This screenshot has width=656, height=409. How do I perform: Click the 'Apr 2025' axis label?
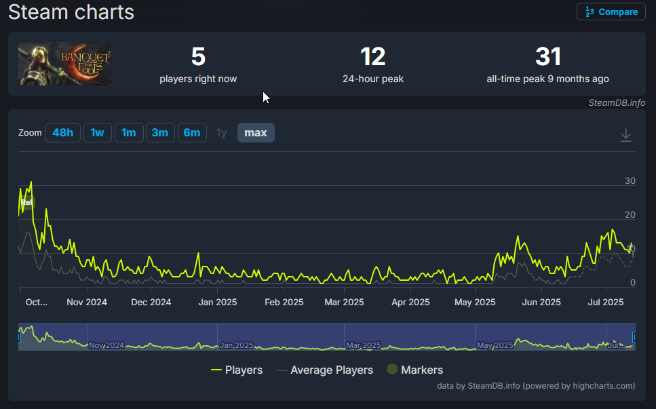click(410, 302)
